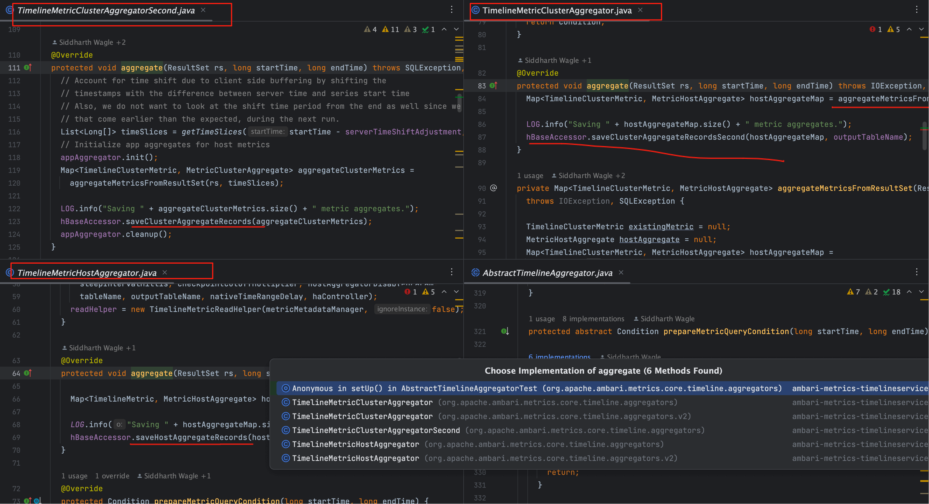
Task: Click hostAggregate variable on line 94
Action: (649, 239)
